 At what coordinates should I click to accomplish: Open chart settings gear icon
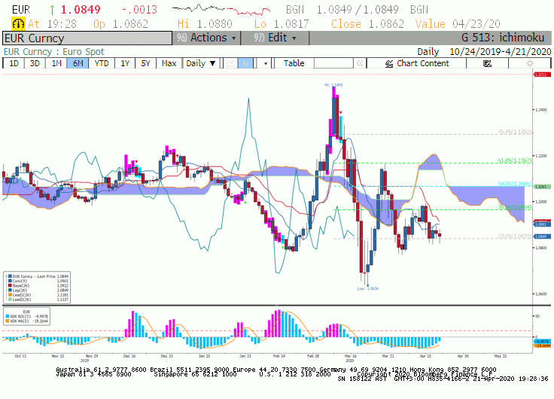[530, 63]
